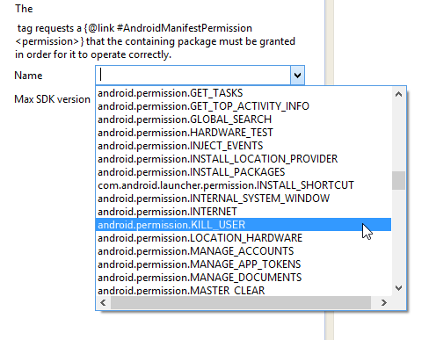Open the Name combo box dropdown arrow

coord(297,76)
